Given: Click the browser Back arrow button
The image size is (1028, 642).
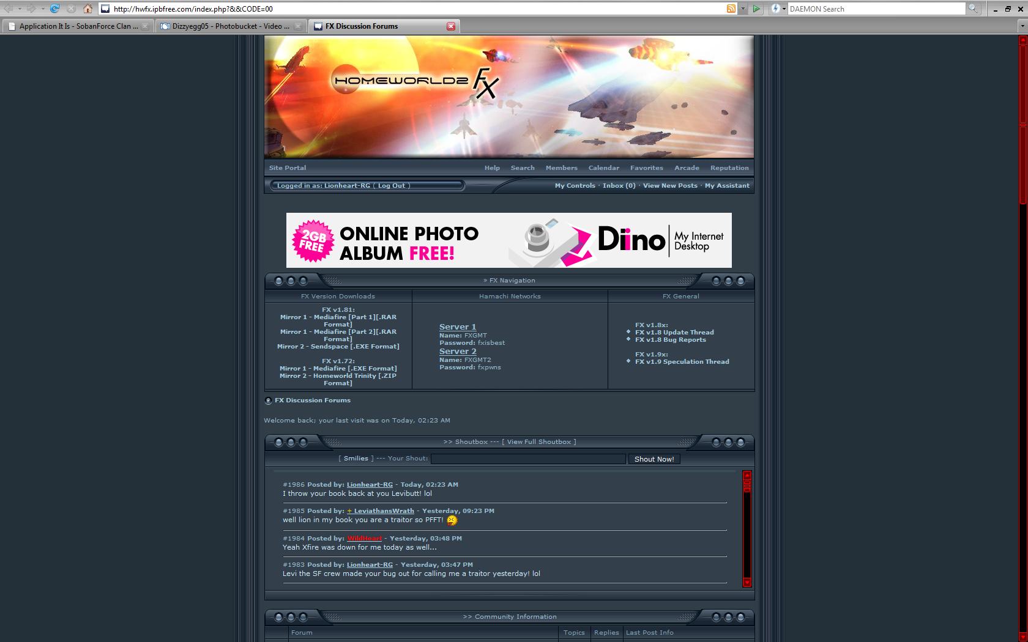Looking at the screenshot, I should click(8, 9).
